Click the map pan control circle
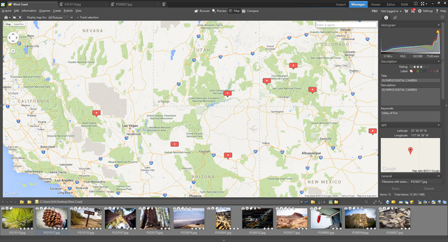This screenshot has height=242, width=448. pyautogui.click(x=13, y=37)
